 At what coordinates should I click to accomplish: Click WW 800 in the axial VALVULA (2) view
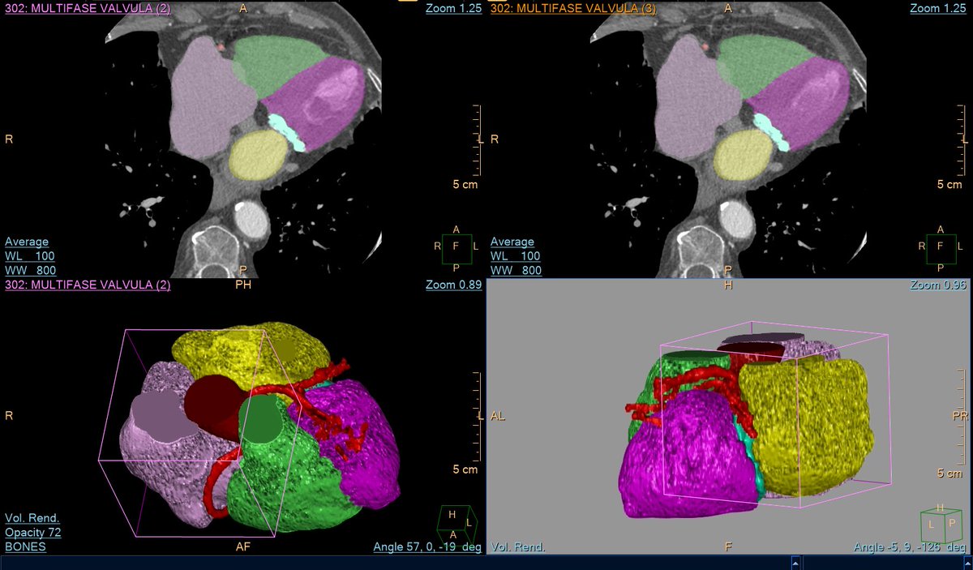[x=31, y=270]
